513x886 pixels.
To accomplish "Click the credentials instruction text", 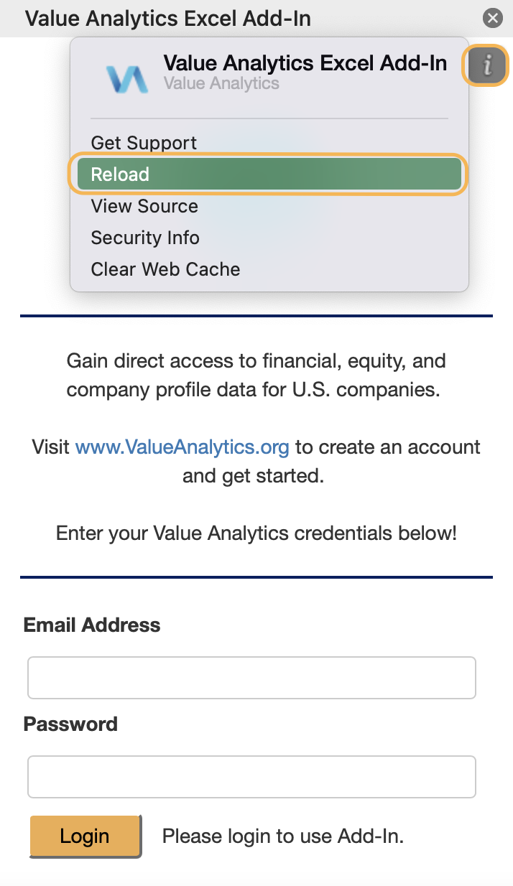I will pos(256,533).
